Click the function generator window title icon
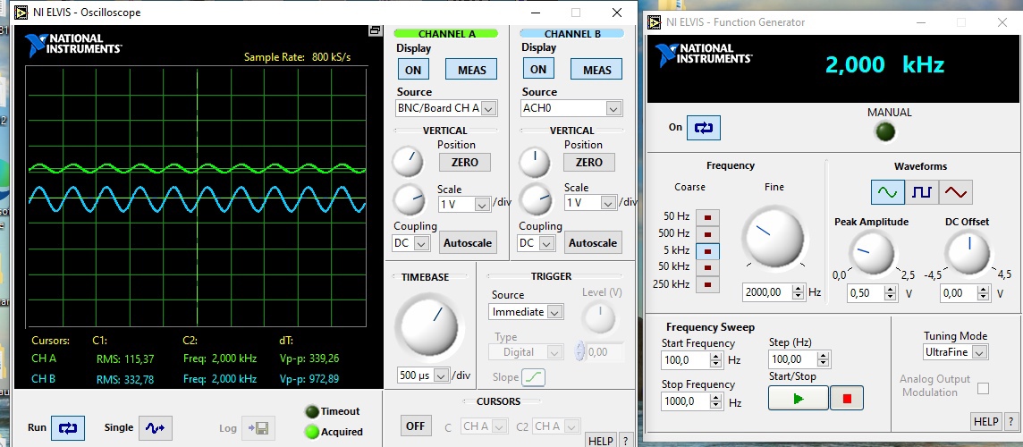The width and height of the screenshot is (1023, 447). click(654, 22)
